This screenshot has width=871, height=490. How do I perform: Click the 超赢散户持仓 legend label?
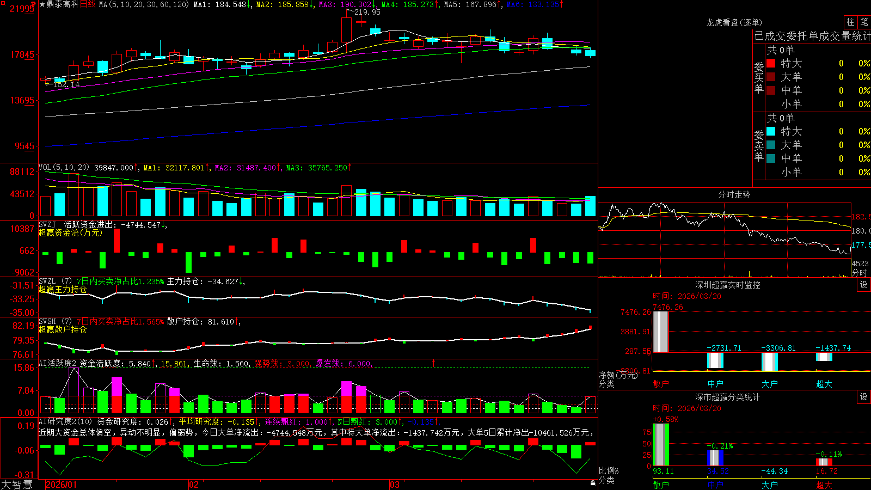tap(63, 329)
